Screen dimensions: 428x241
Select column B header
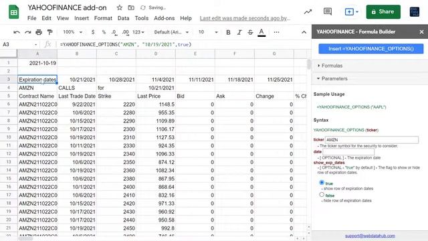pos(77,54)
